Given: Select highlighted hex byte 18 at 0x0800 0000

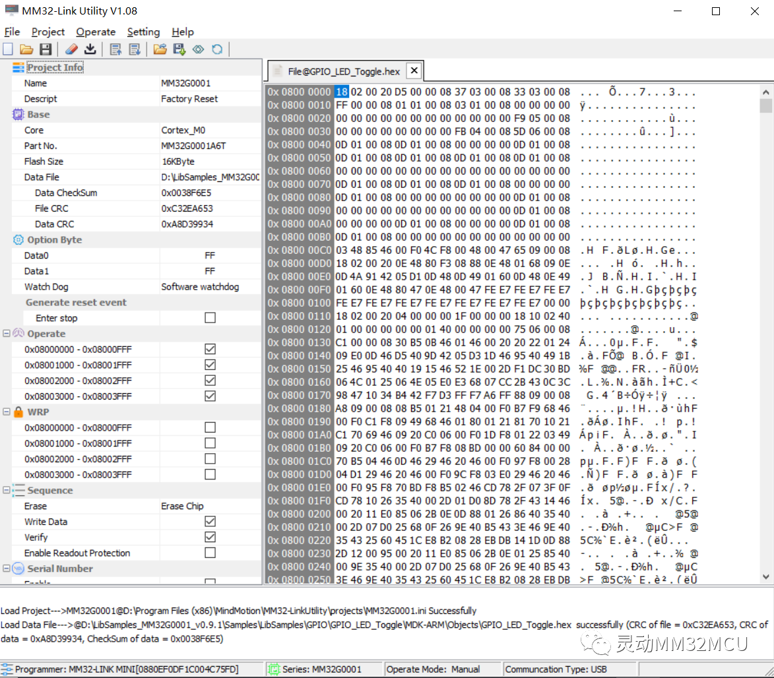Looking at the screenshot, I should tap(342, 92).
